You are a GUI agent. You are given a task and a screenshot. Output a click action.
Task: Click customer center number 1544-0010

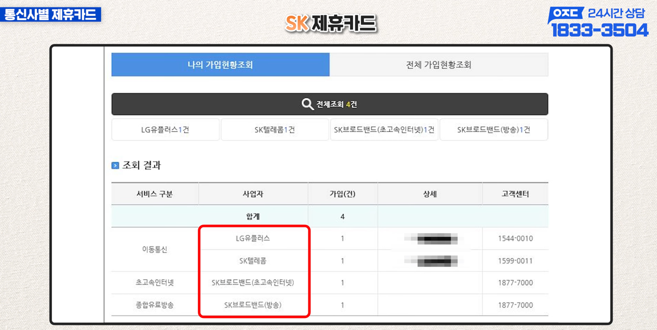515,238
